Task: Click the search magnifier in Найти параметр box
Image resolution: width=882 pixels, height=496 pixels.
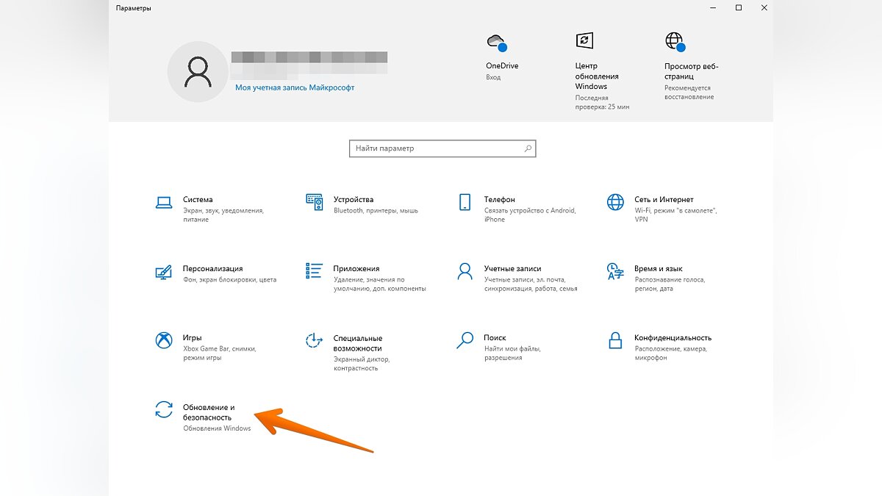Action: (x=528, y=148)
